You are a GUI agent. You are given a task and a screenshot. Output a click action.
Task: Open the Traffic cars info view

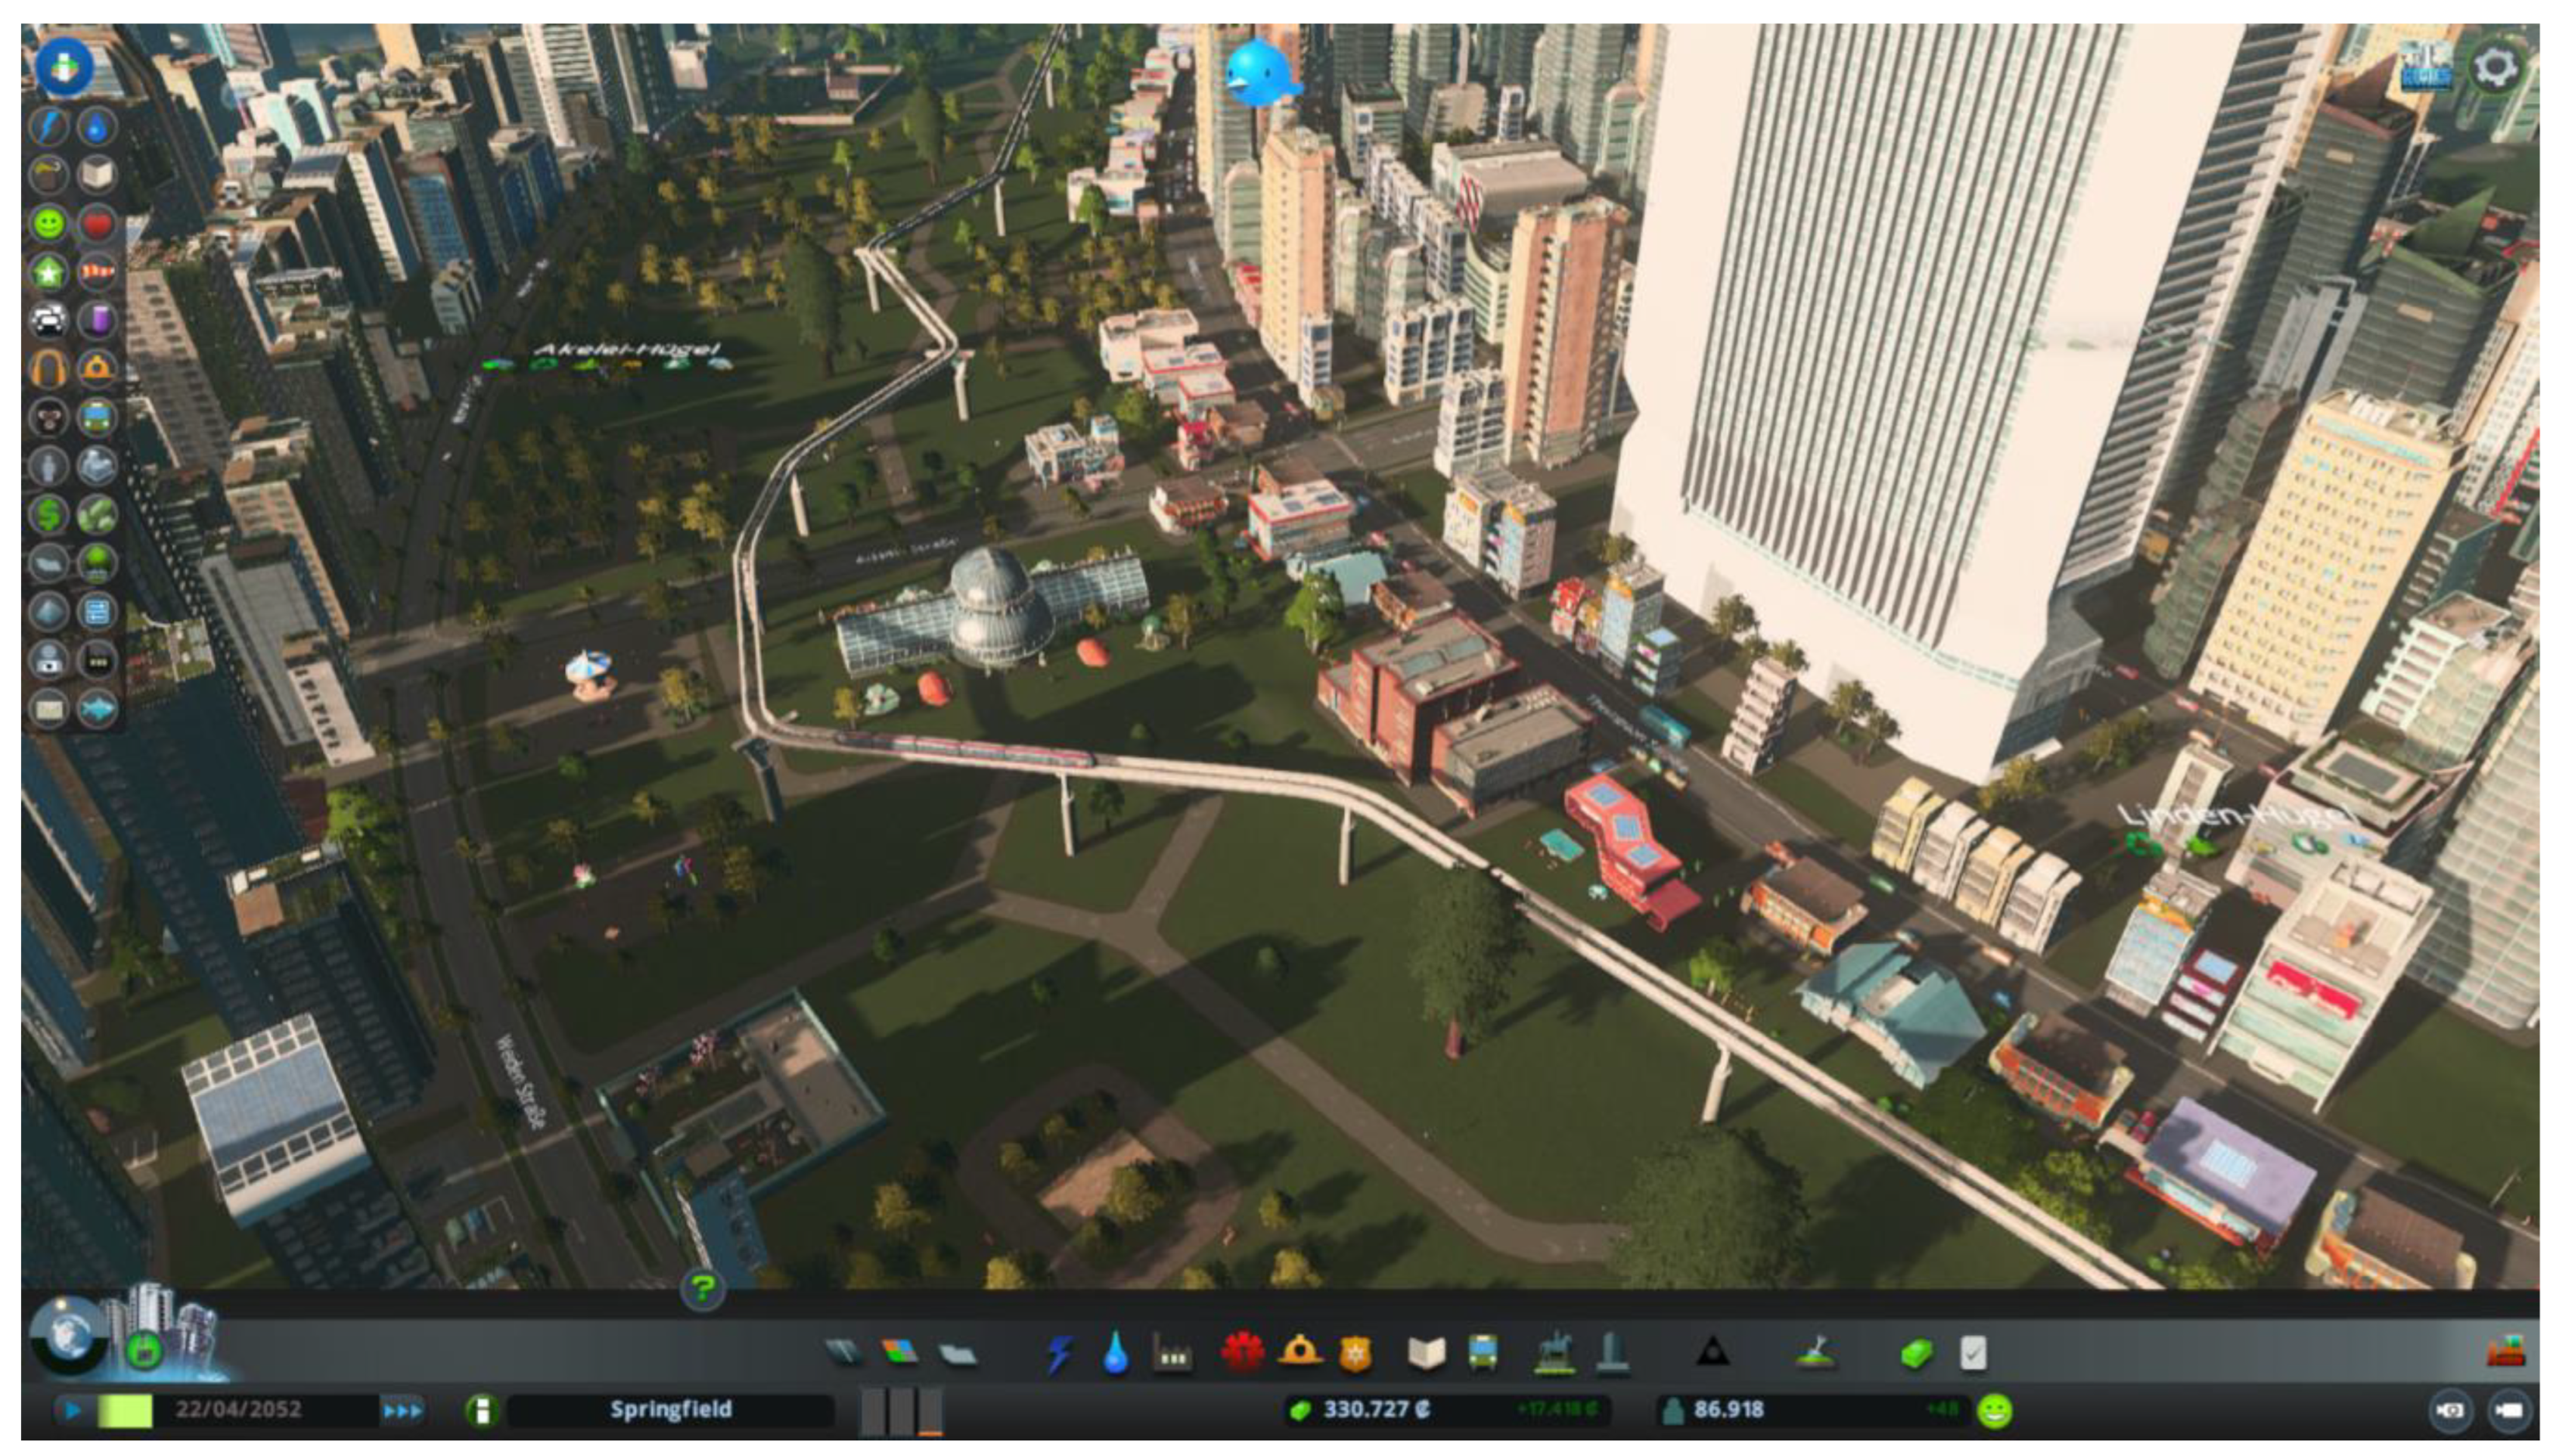coord(48,321)
